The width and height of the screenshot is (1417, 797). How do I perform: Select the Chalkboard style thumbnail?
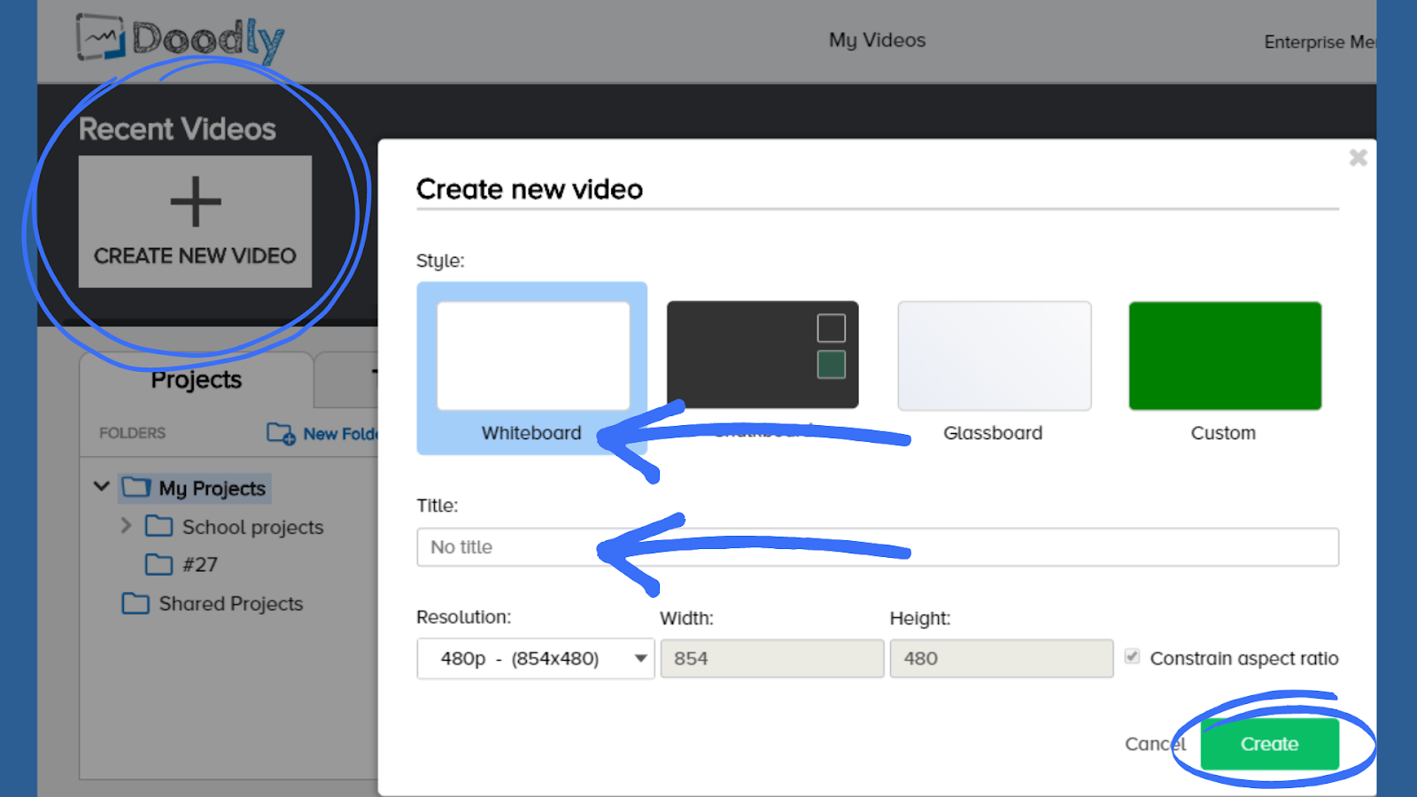click(763, 355)
